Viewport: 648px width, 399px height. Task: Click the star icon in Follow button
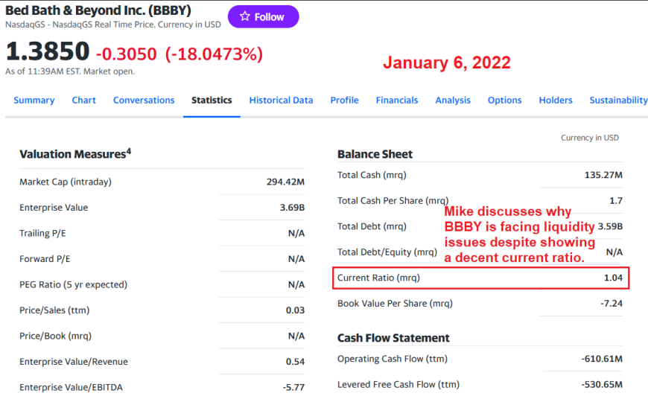tap(244, 16)
